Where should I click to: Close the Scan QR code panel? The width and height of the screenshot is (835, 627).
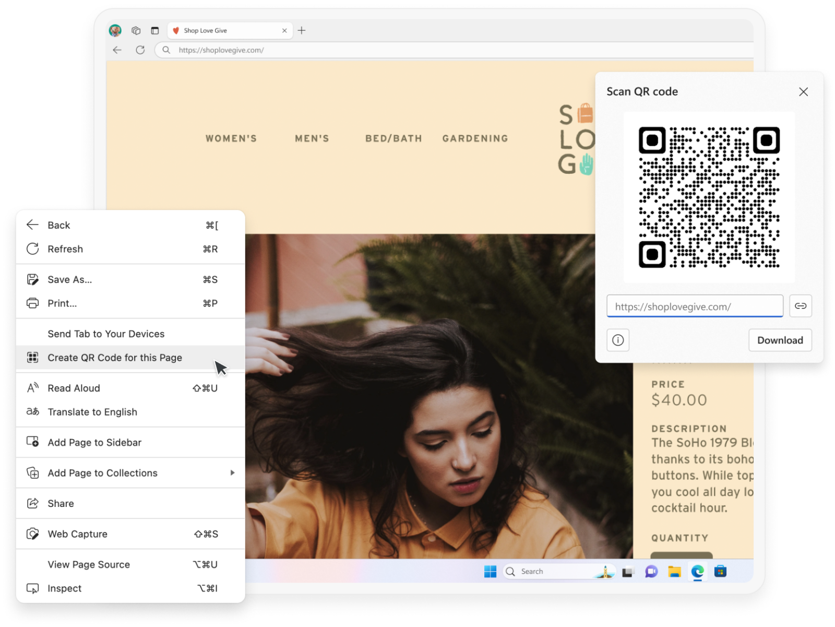803,92
